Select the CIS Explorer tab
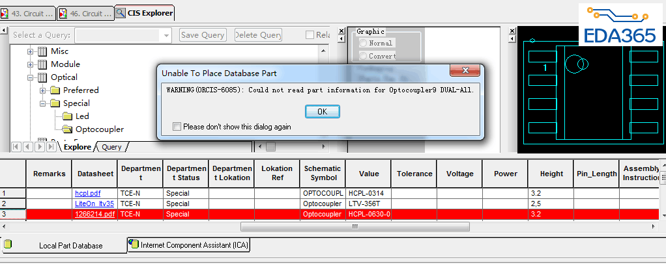Image resolution: width=666 pixels, height=264 pixels. pyautogui.click(x=145, y=13)
